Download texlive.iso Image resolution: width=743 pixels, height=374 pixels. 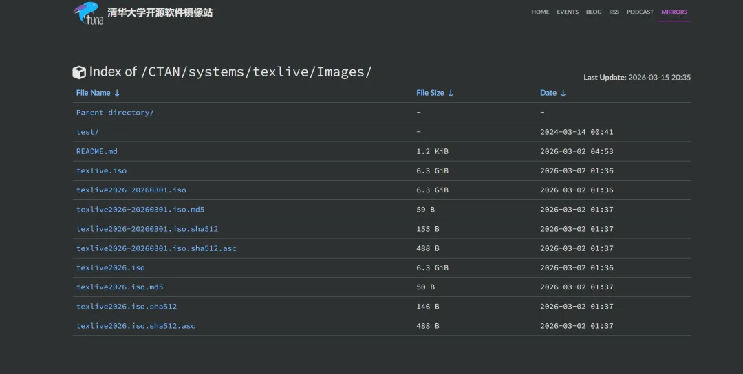[x=101, y=170]
